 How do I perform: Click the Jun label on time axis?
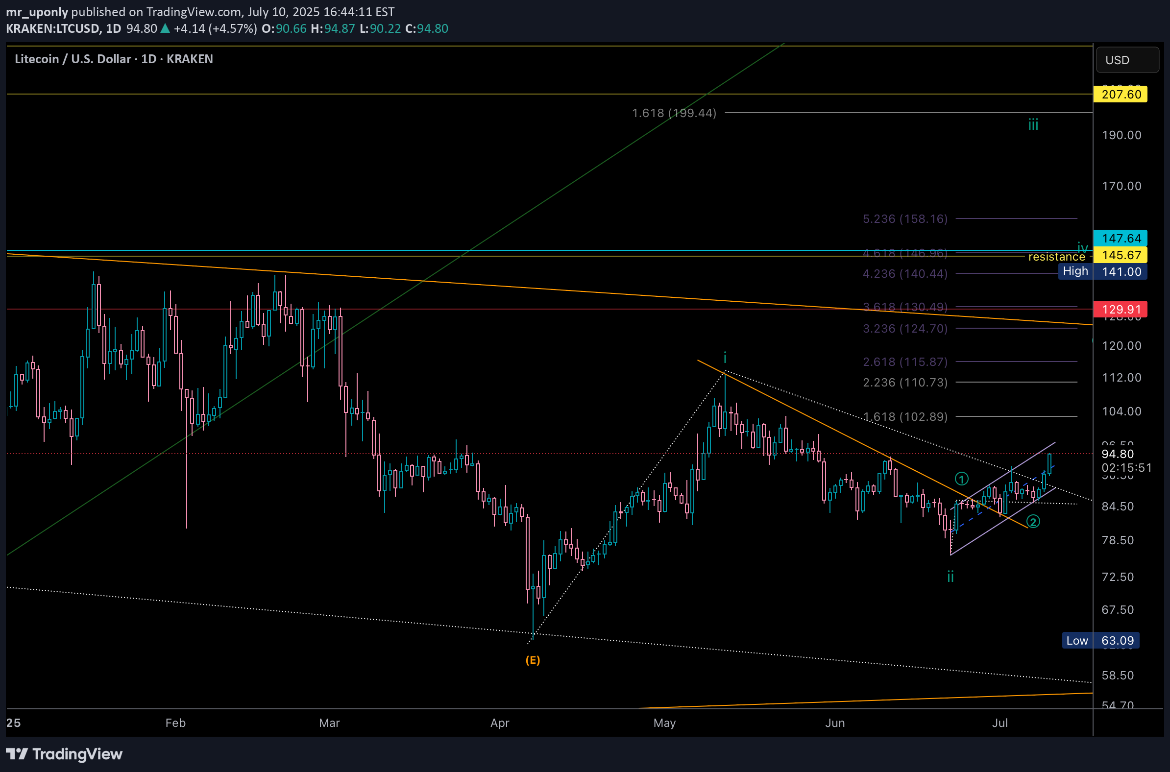[x=835, y=723]
